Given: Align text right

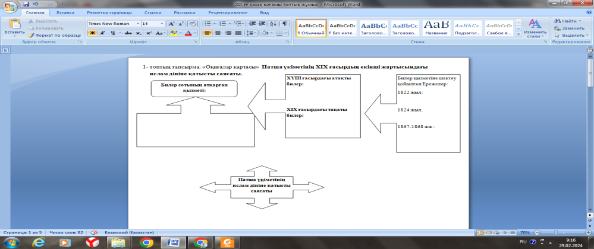Looking at the screenshot, I should click(x=228, y=33).
